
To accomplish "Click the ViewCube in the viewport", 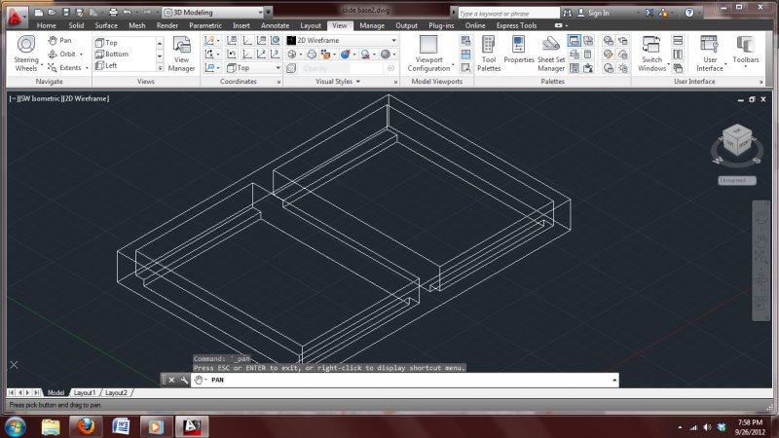I will [x=737, y=140].
